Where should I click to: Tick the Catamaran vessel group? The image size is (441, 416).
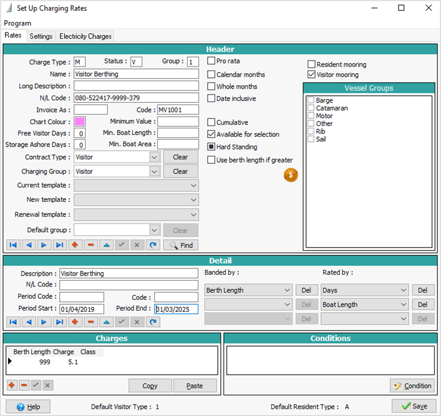[311, 108]
